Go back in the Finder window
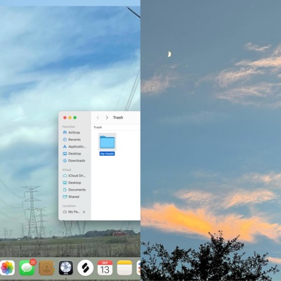This screenshot has width=281, height=281. coord(98,117)
